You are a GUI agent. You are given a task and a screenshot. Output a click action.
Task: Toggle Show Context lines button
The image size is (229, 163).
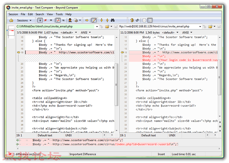(x=58, y=21)
